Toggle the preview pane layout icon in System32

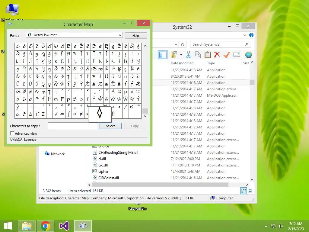163,55
